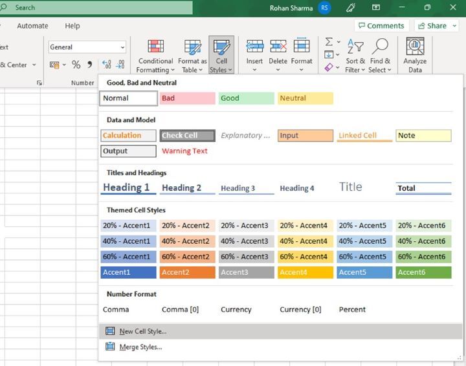466x366 pixels.
Task: Open Number format dialog launcher
Action: click(39, 83)
